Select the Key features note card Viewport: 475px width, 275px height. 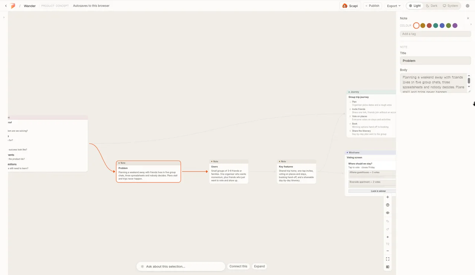coord(297,172)
